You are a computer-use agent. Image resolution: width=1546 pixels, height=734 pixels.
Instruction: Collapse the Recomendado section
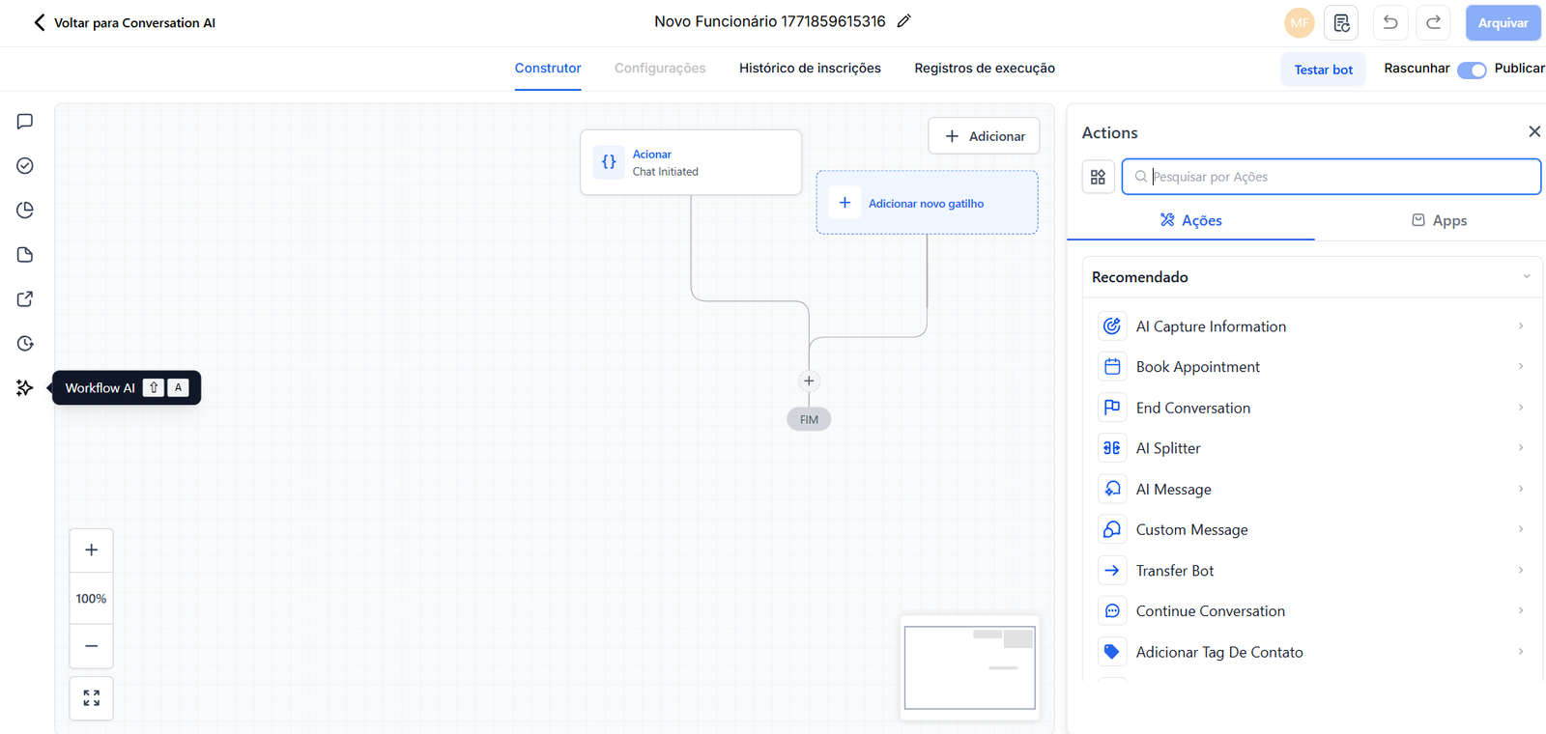[1526, 277]
